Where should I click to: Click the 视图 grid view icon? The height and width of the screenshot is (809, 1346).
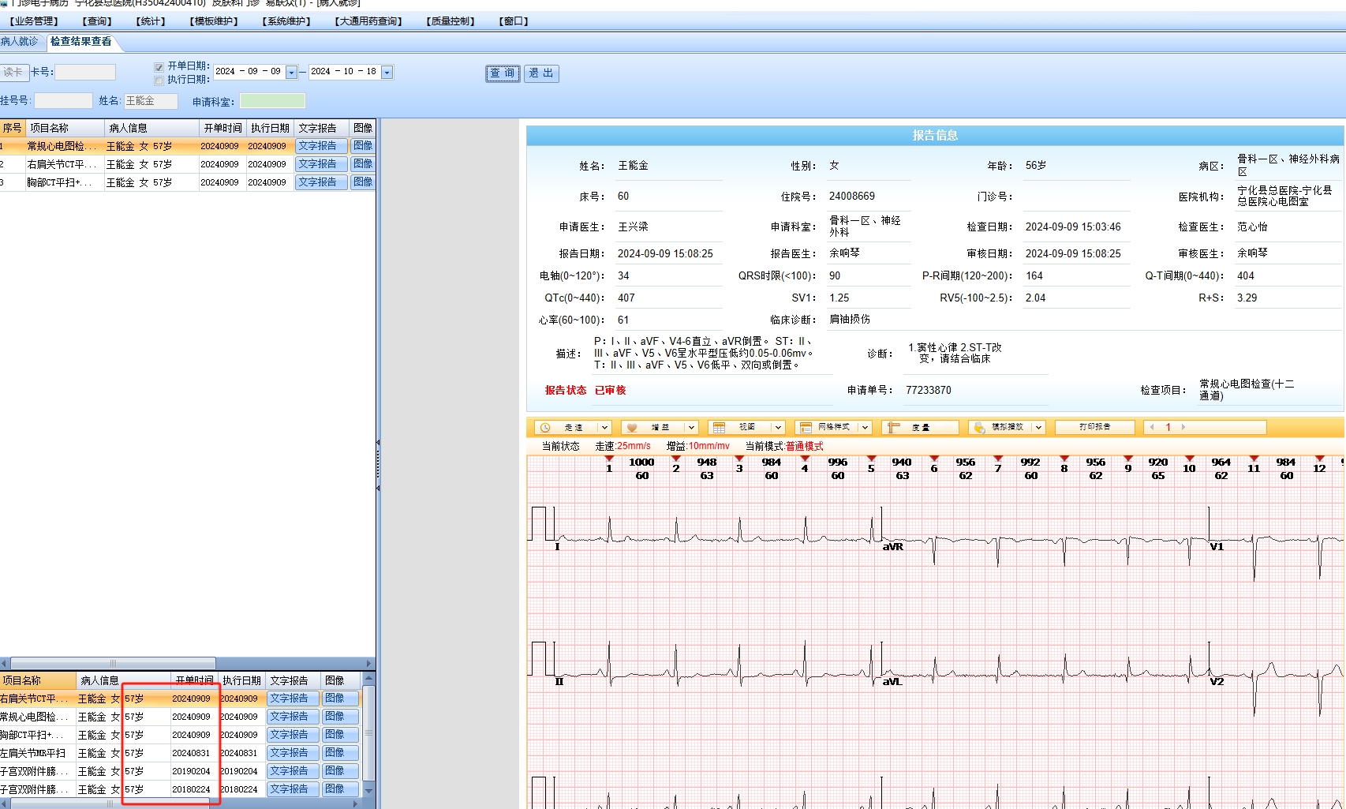[719, 428]
